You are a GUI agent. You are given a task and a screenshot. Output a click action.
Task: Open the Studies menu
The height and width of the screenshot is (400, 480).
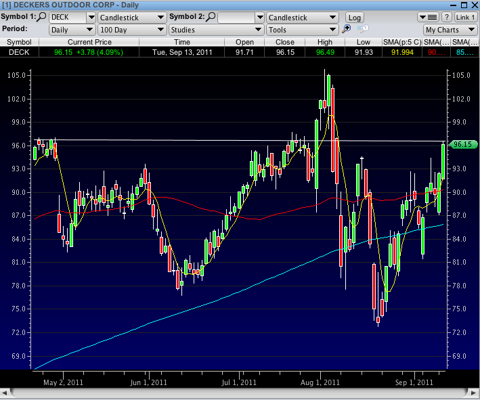tap(216, 30)
